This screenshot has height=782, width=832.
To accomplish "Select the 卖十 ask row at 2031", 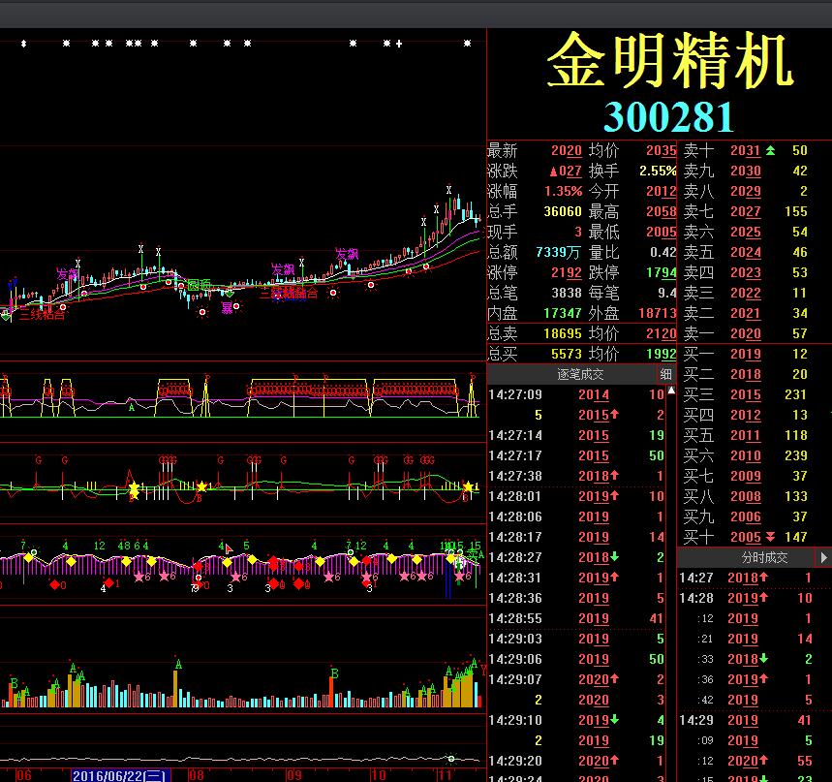I will coord(755,151).
